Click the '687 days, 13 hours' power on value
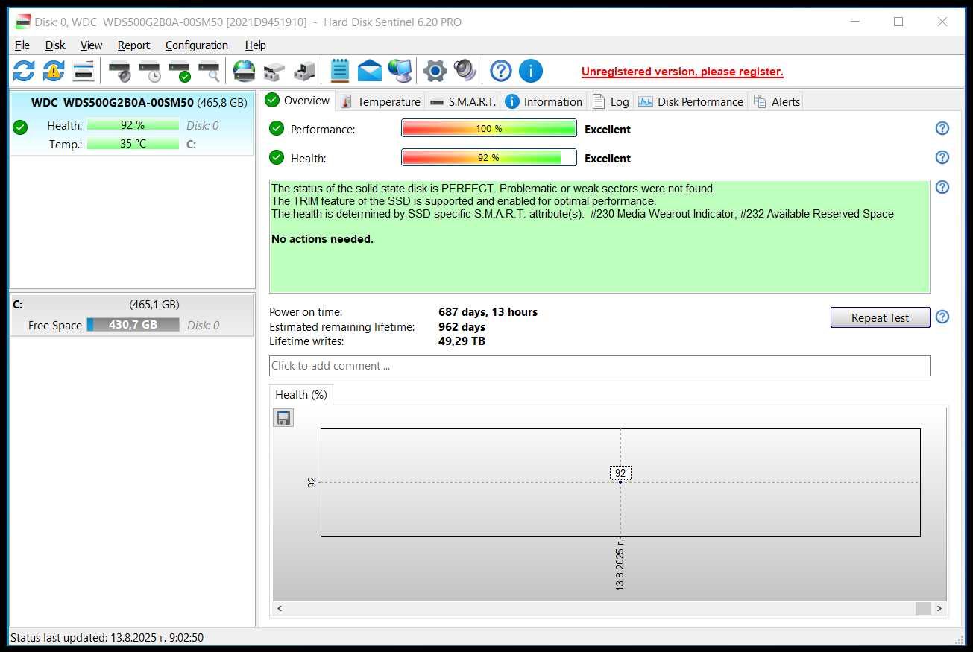 pos(488,312)
